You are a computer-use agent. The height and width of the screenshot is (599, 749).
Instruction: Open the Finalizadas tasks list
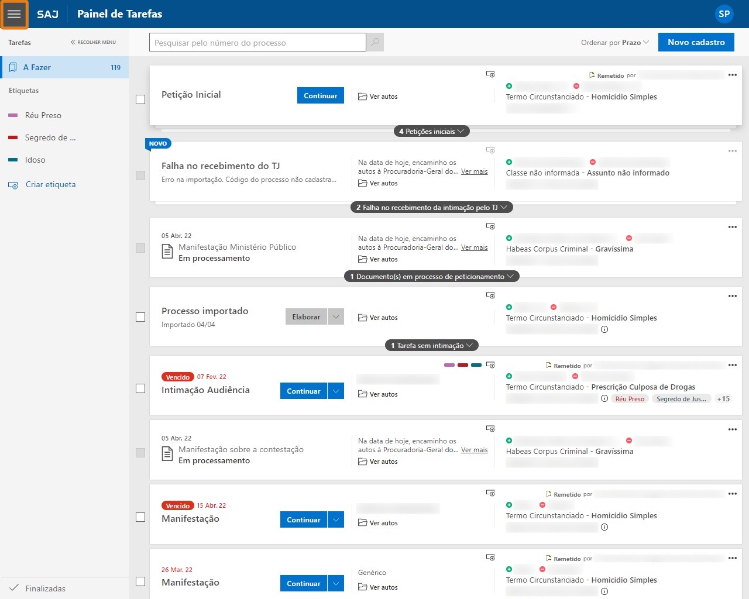tap(45, 588)
